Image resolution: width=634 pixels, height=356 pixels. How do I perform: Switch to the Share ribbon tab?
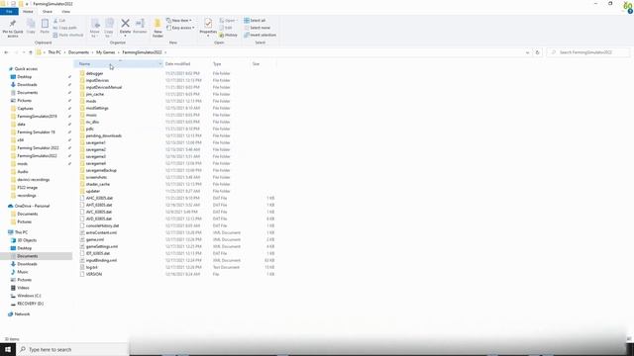(48, 12)
